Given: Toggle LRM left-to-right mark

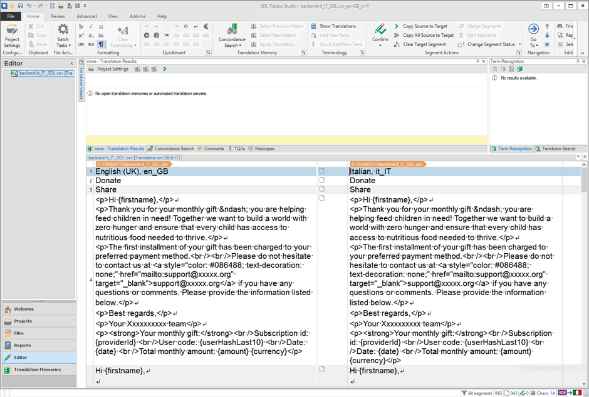Looking at the screenshot, I should point(81,44).
